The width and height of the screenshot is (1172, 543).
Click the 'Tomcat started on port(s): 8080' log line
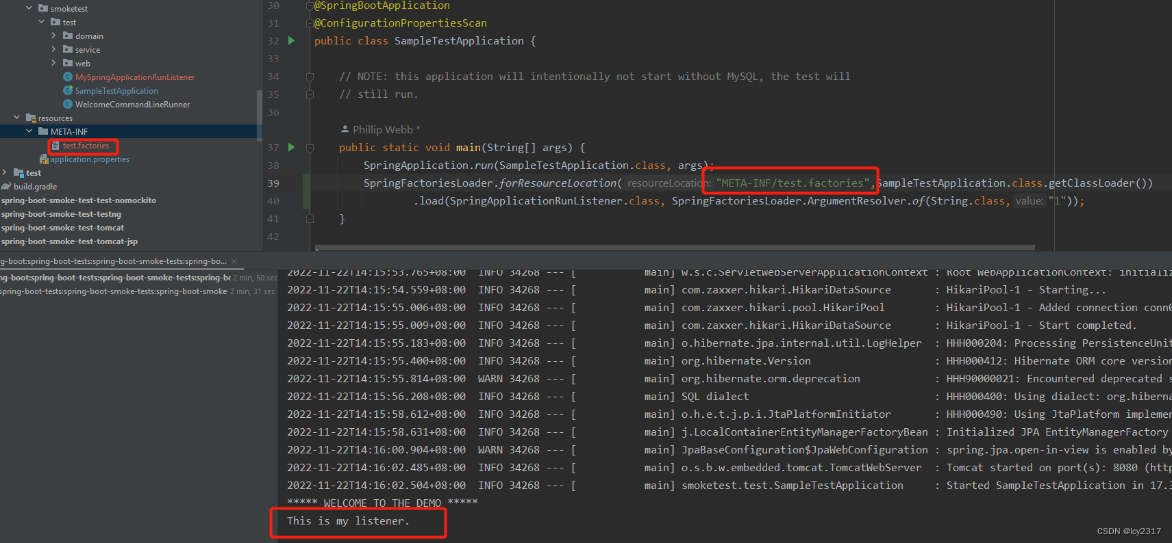click(x=729, y=467)
